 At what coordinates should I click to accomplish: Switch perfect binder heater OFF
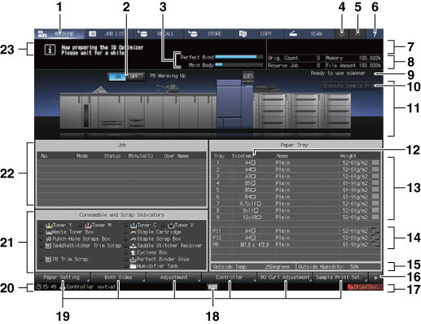(134, 77)
